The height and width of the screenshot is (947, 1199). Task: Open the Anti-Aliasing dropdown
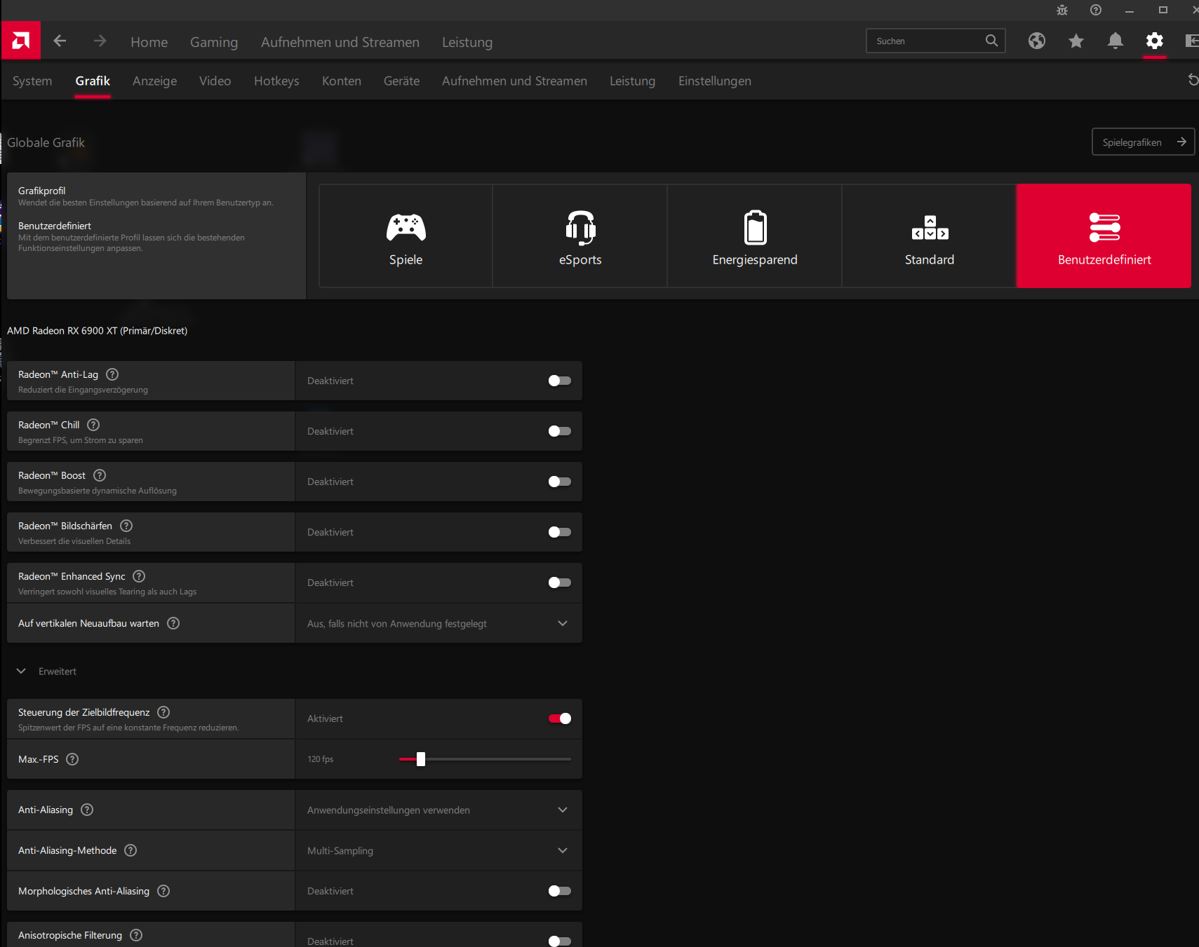pos(438,810)
